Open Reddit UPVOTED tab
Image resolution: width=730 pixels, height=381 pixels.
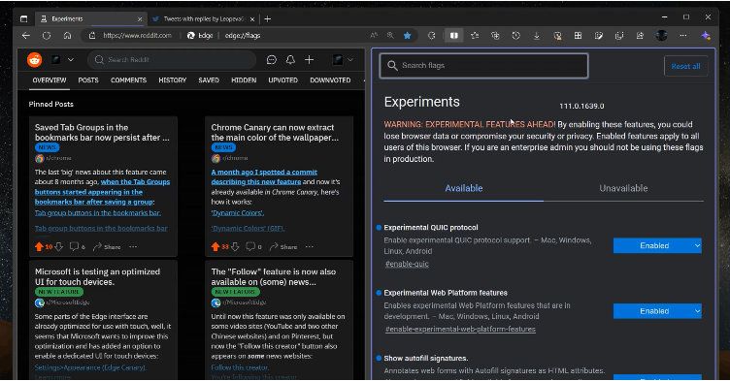283,80
